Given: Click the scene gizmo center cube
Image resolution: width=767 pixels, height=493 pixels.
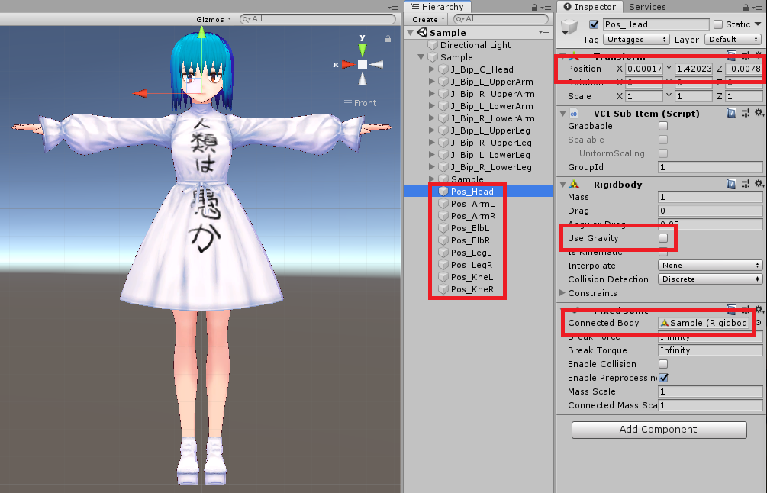Looking at the screenshot, I should pyautogui.click(x=363, y=65).
